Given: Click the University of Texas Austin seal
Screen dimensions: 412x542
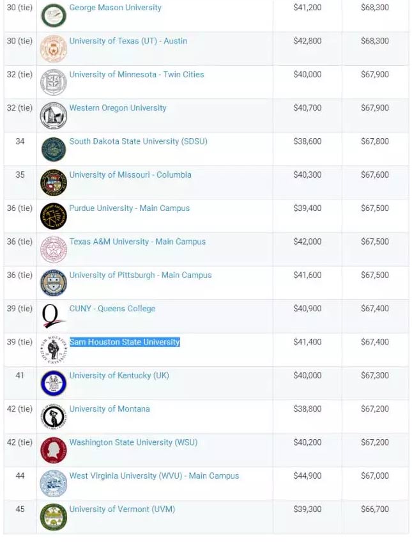Looking at the screenshot, I should tap(54, 49).
